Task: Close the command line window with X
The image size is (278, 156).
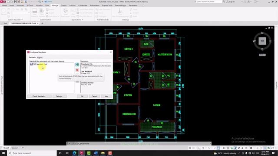Action: (69, 143)
